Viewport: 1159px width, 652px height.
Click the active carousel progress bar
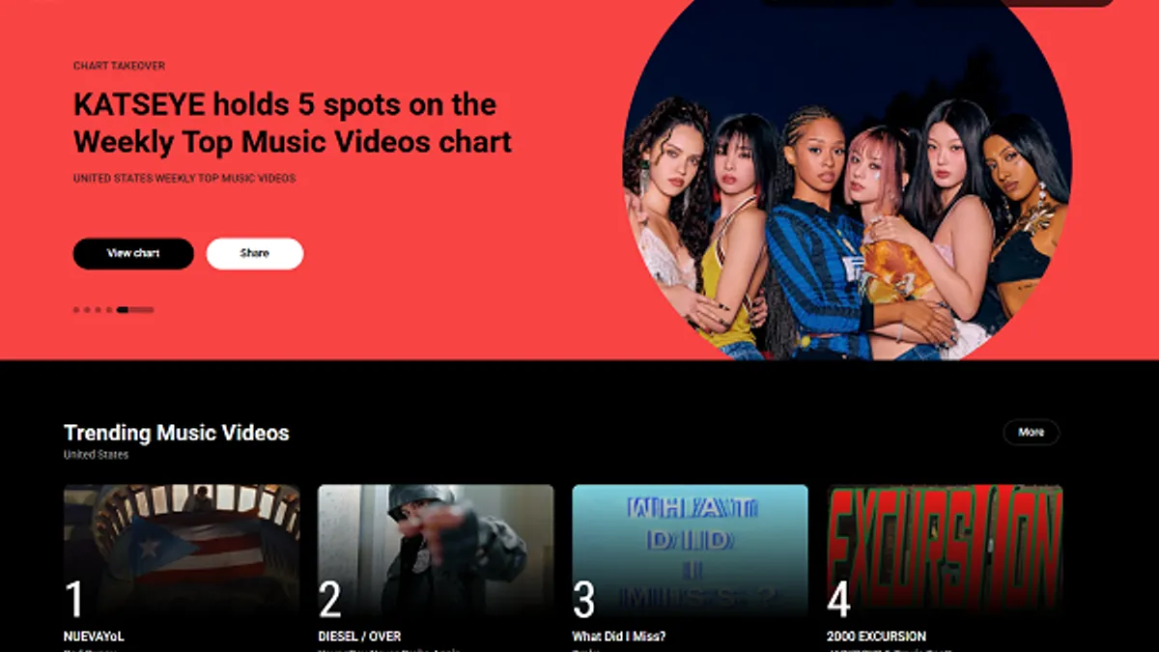pyautogui.click(x=135, y=310)
